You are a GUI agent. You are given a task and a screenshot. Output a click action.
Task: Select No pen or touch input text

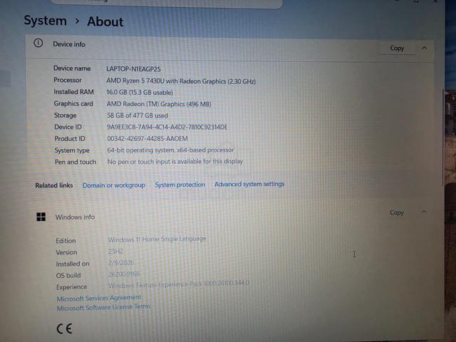tap(175, 162)
